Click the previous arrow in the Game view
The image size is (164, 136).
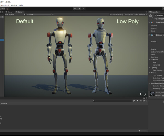(140, 94)
